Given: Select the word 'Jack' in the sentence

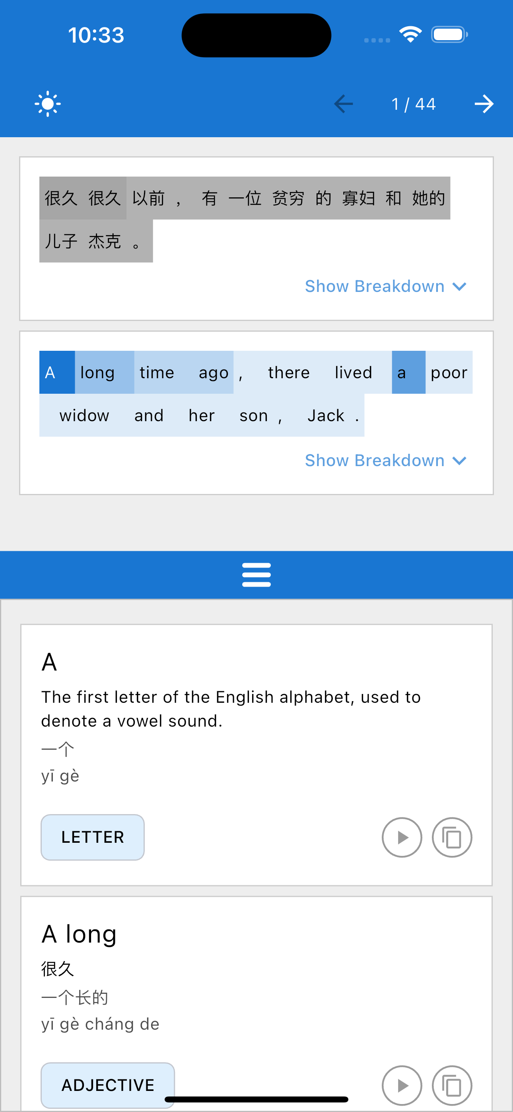Looking at the screenshot, I should (326, 416).
